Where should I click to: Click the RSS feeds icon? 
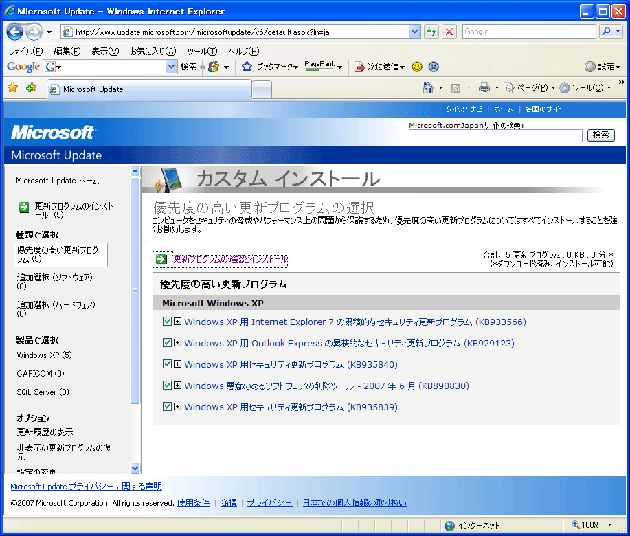point(455,88)
